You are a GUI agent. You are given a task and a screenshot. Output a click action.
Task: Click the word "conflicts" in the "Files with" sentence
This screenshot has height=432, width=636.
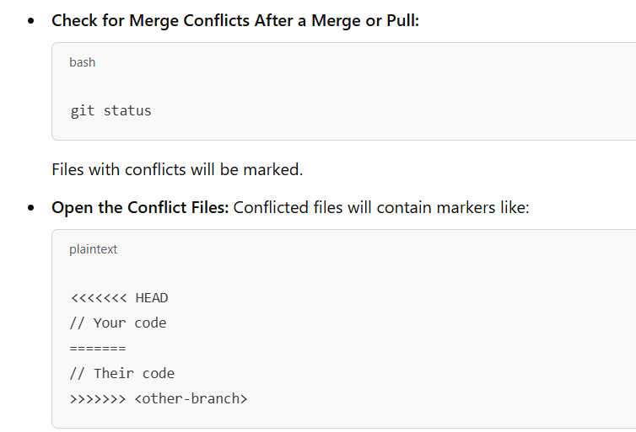point(155,169)
